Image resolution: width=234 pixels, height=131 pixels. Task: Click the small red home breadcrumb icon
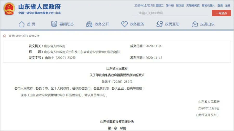(5, 36)
